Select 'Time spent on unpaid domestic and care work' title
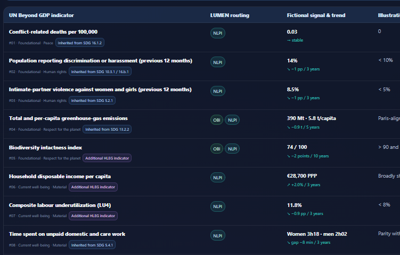This screenshot has height=255, width=400. (67, 234)
